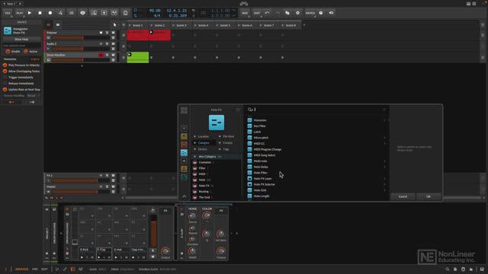
Task: Open the ADD menu in top toolbar
Action: pyautogui.click(x=245, y=13)
